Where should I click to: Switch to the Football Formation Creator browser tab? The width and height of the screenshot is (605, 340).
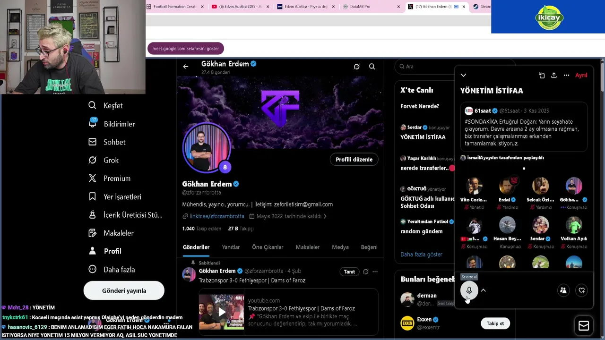click(x=175, y=7)
